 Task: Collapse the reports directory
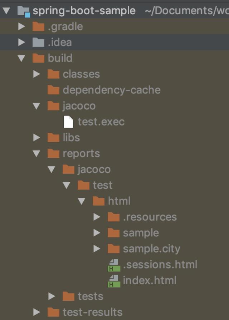[37, 153]
